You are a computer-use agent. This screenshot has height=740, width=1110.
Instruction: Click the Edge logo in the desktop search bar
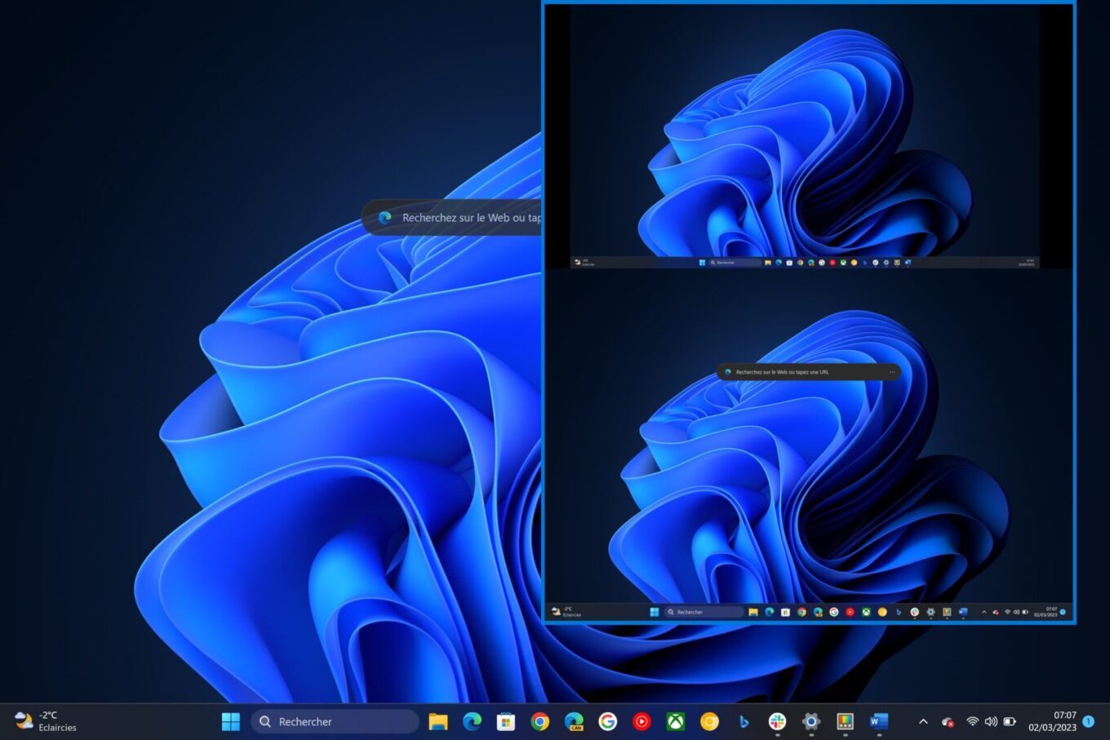(385, 218)
